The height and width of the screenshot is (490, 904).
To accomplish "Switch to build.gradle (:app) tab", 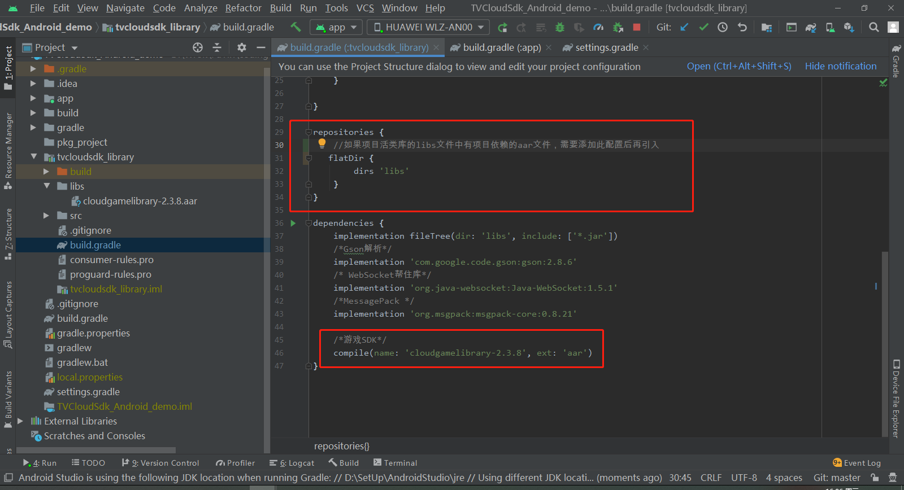I will 502,47.
